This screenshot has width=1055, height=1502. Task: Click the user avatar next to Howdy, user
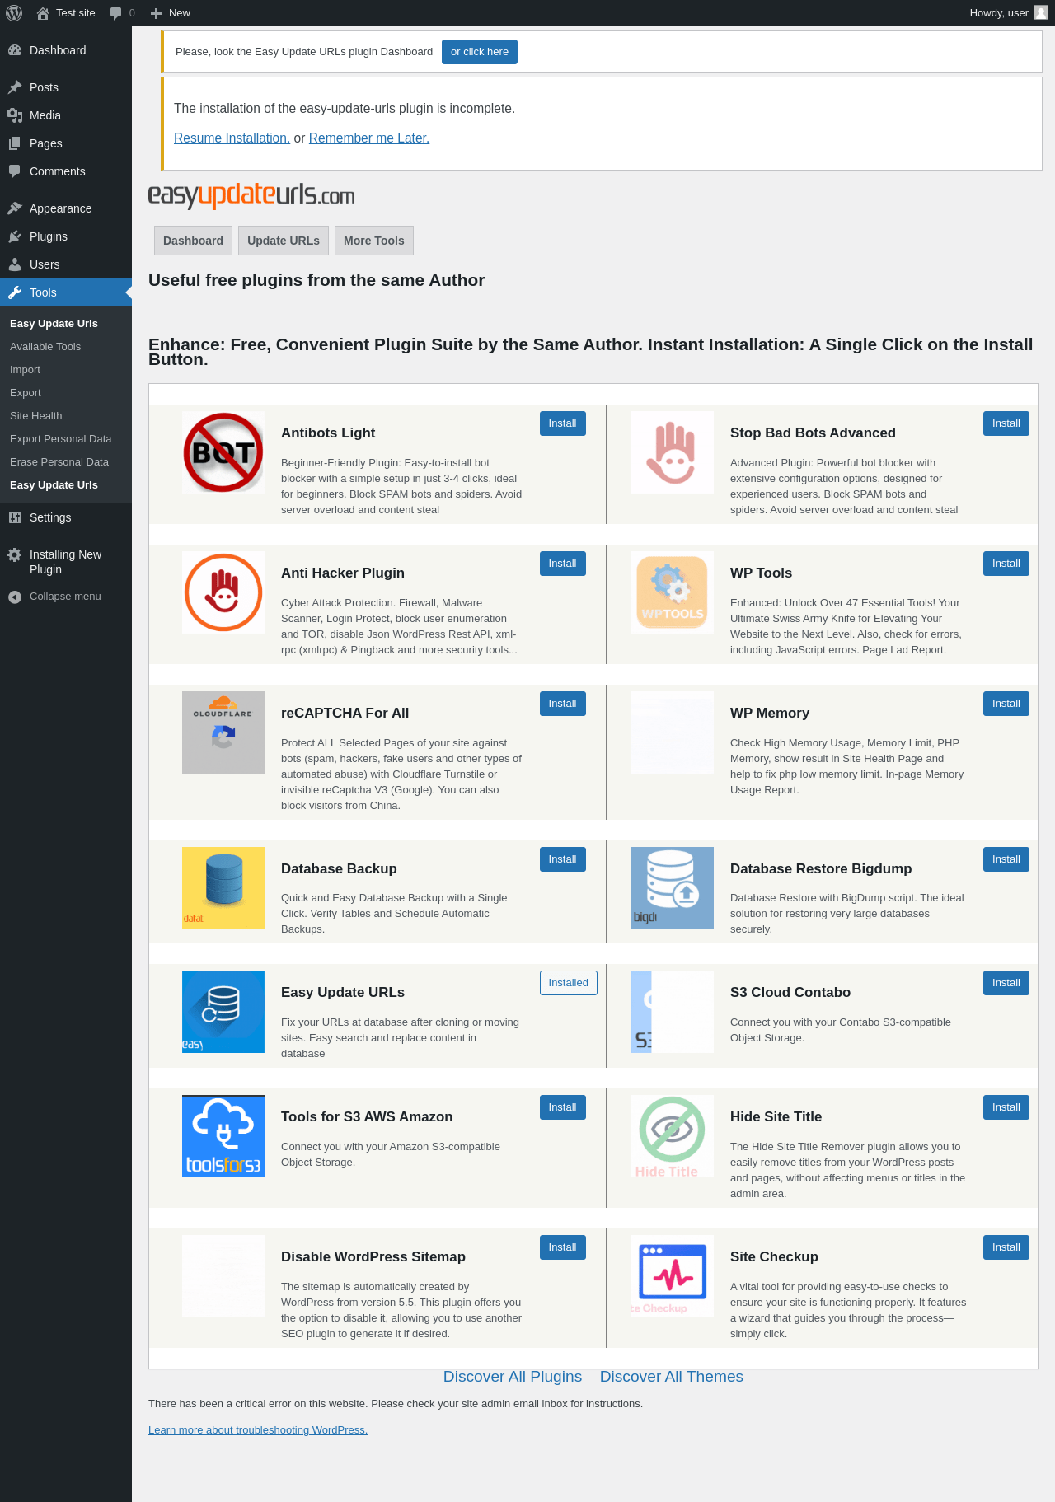tap(1041, 13)
